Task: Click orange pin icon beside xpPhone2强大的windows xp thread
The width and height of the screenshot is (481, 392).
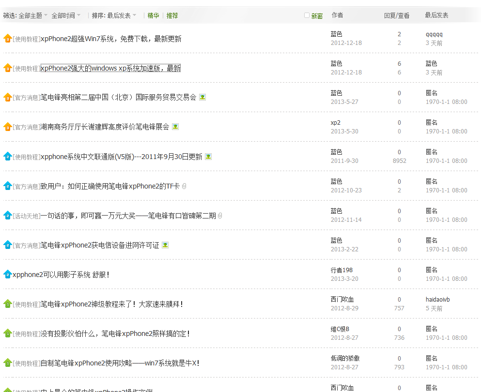Action: pos(7,68)
